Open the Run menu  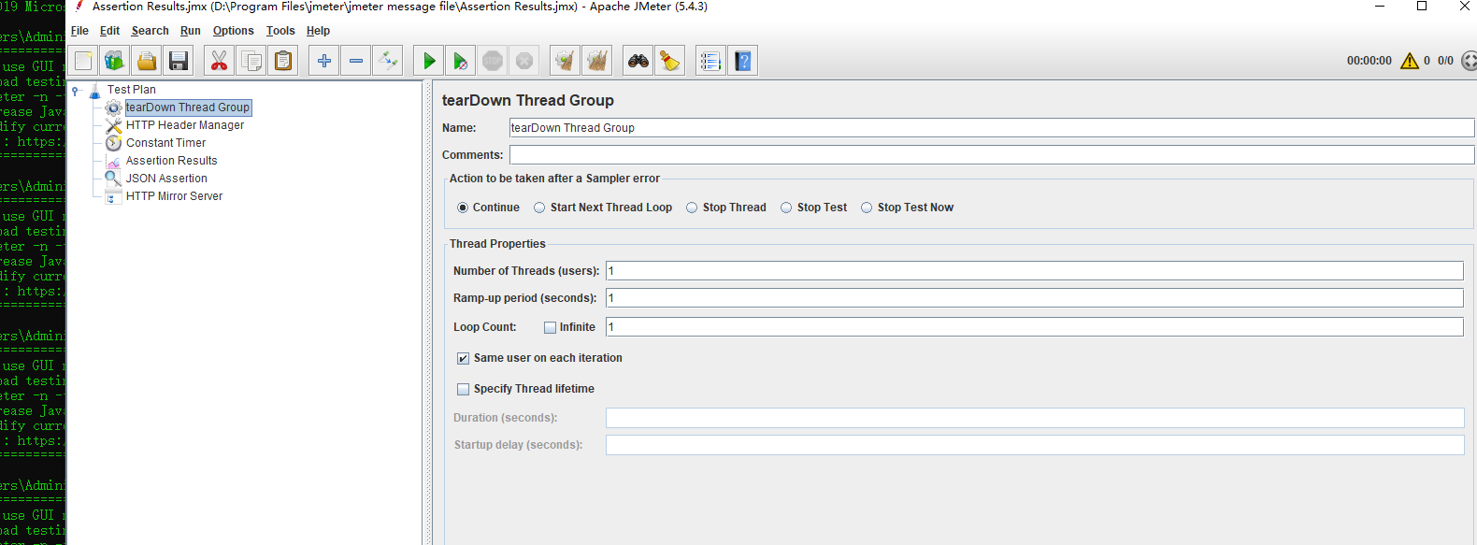tap(191, 31)
